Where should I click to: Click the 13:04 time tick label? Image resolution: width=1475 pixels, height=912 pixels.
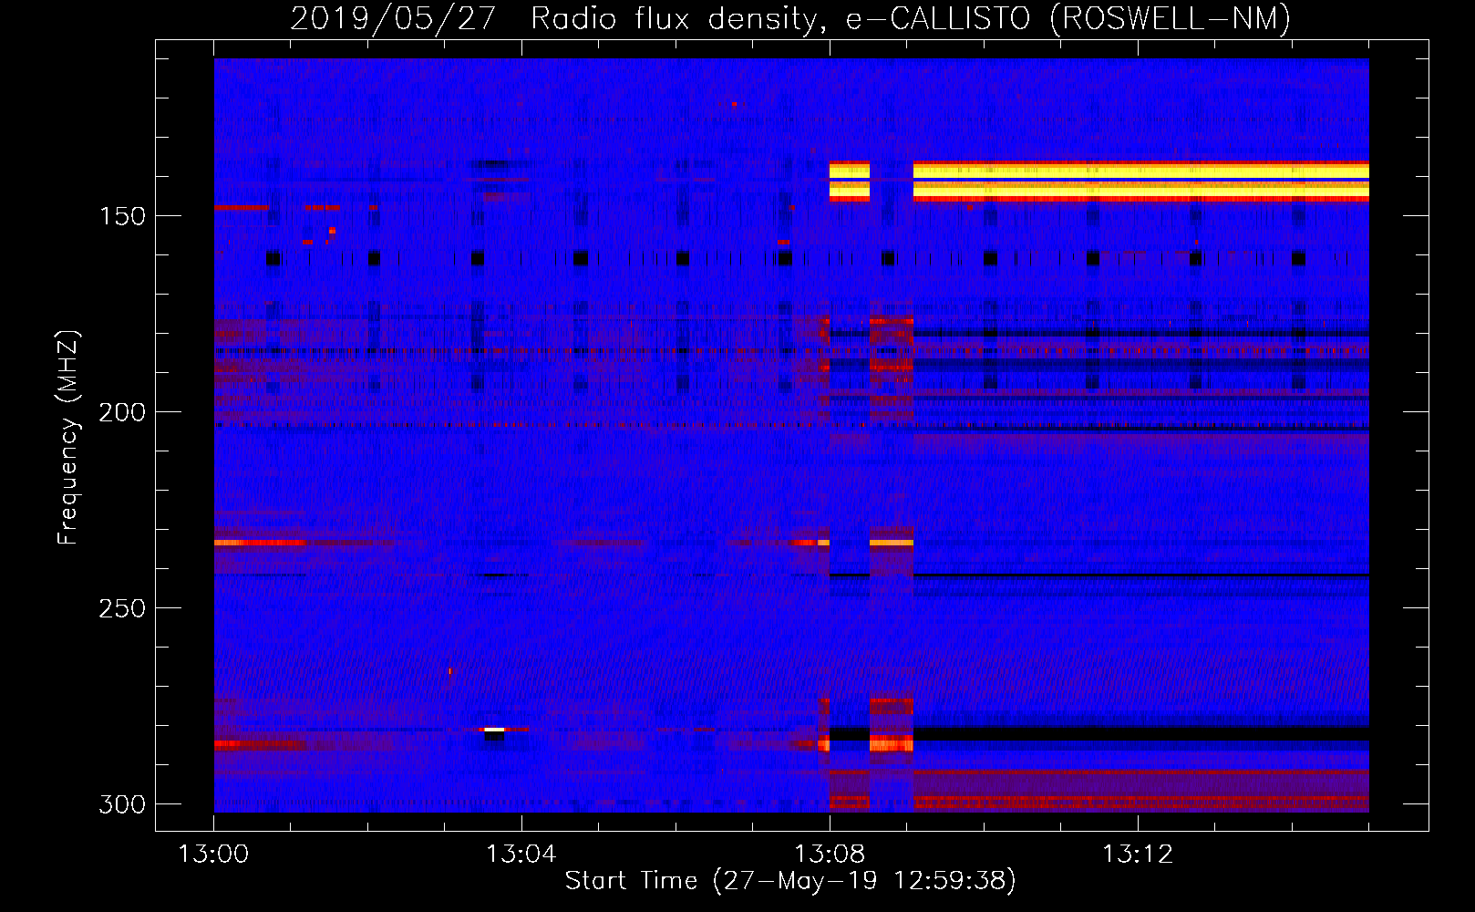click(x=521, y=855)
